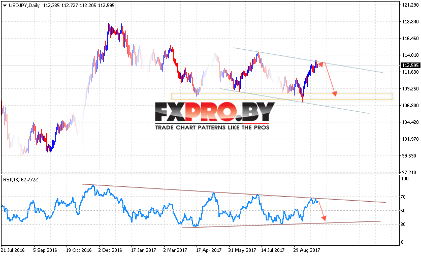Select price axis label 118.840

pyautogui.click(x=410, y=22)
